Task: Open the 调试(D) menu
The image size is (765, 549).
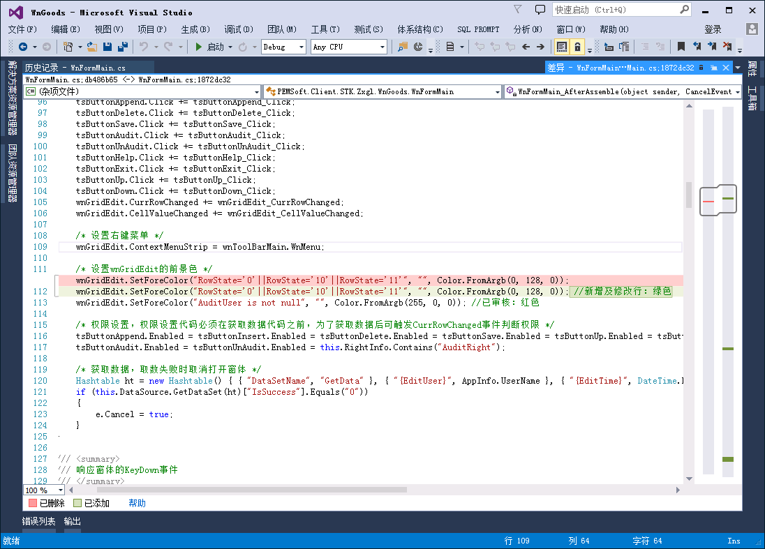Action: (x=239, y=29)
